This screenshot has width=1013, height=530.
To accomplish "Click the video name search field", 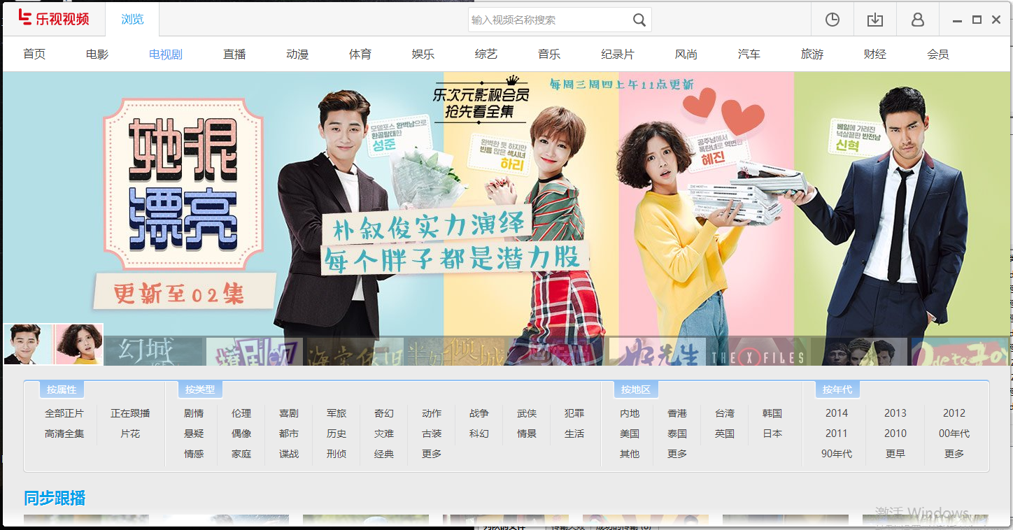I will [548, 20].
